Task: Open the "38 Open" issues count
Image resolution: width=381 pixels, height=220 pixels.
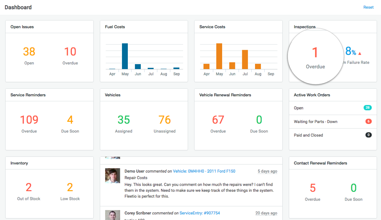Action: pos(29,52)
